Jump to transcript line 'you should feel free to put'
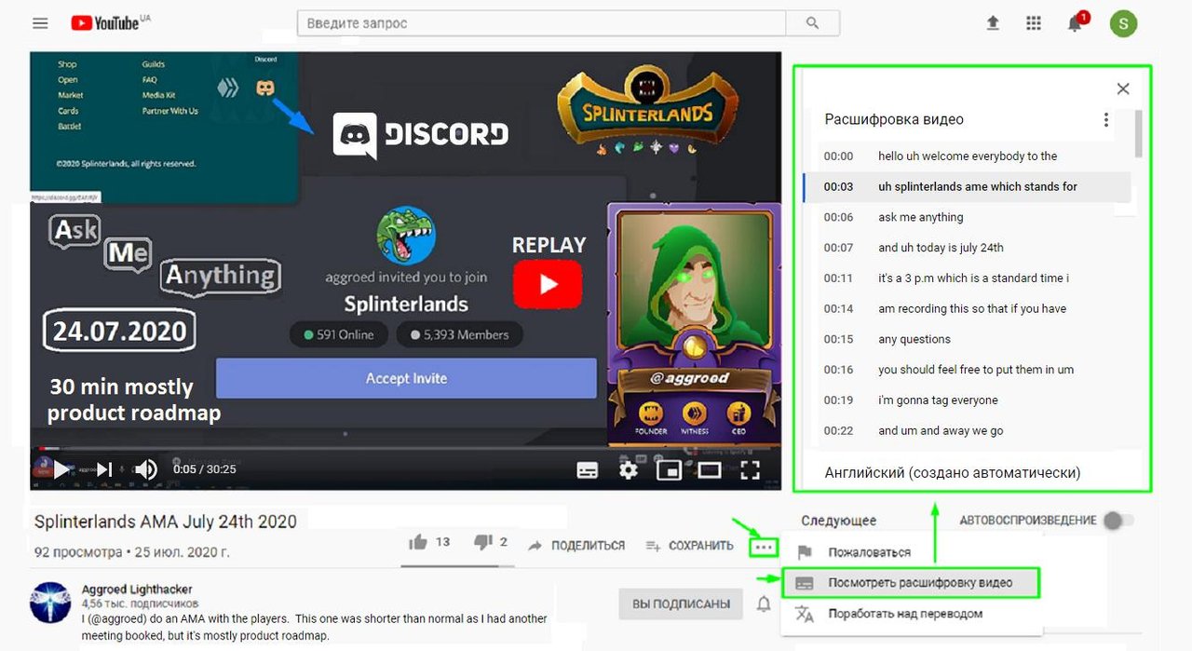1192x651 pixels. pyautogui.click(x=967, y=370)
